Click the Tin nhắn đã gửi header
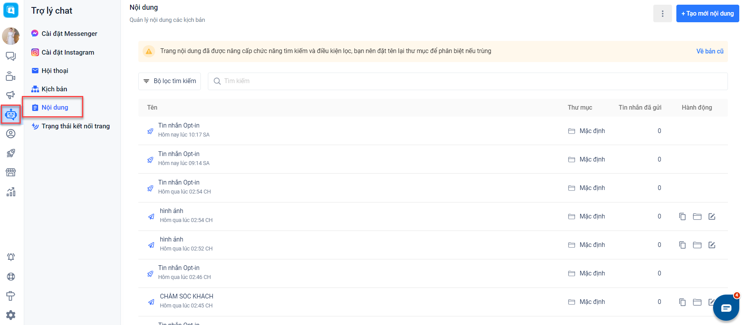The height and width of the screenshot is (325, 742). click(640, 108)
